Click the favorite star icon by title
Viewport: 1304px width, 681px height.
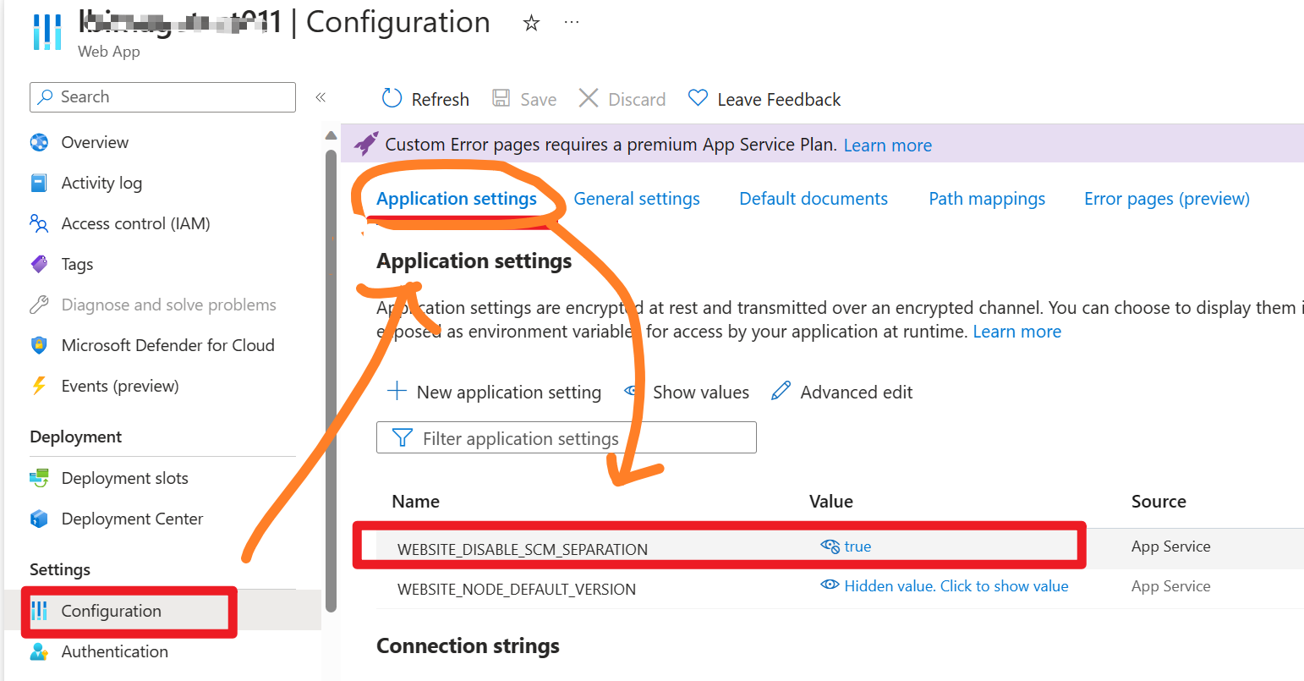[531, 24]
